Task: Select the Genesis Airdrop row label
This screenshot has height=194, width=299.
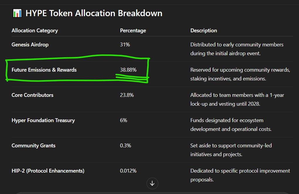Action: (30, 45)
